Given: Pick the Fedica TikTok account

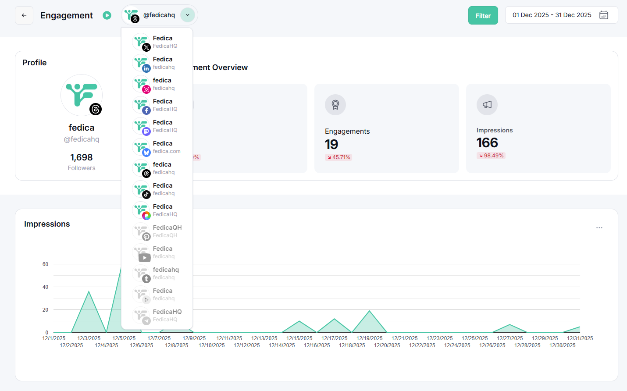Looking at the screenshot, I should [x=157, y=189].
